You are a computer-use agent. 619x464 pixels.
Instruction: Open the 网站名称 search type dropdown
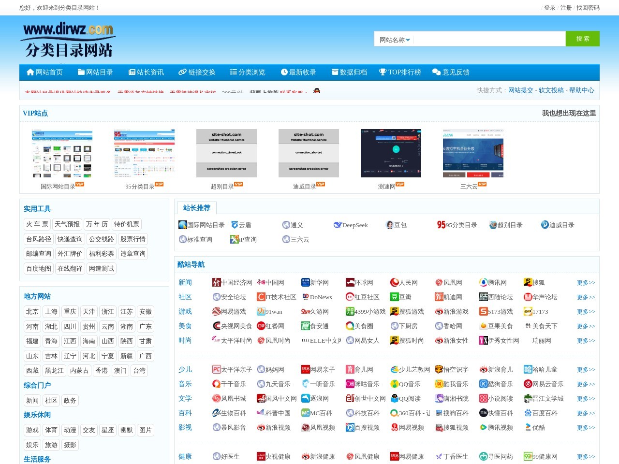coord(394,40)
